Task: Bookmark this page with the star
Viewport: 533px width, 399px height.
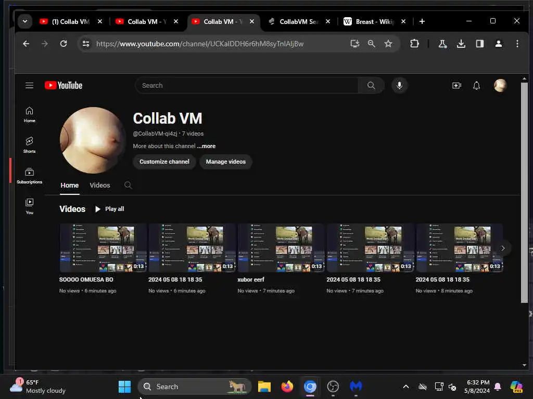Action: [x=388, y=44]
